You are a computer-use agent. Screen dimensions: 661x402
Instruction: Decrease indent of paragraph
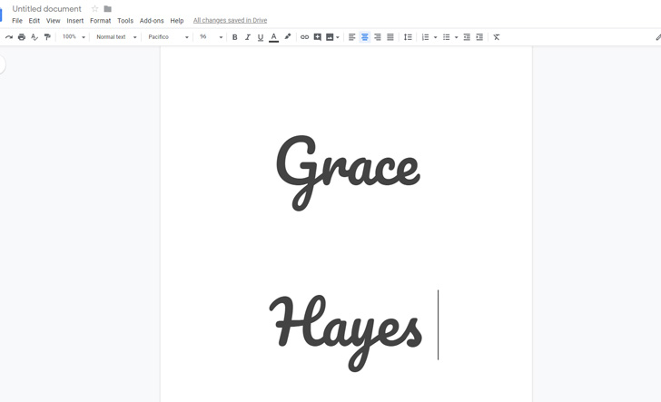click(x=467, y=37)
